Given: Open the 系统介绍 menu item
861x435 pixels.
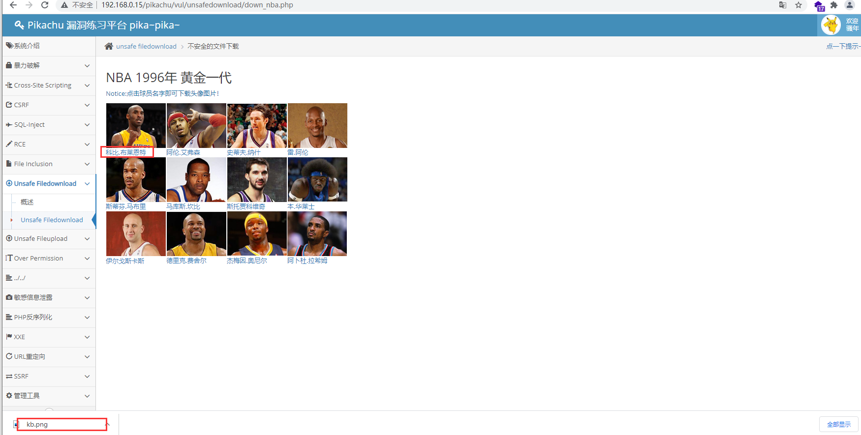Looking at the screenshot, I should (27, 46).
